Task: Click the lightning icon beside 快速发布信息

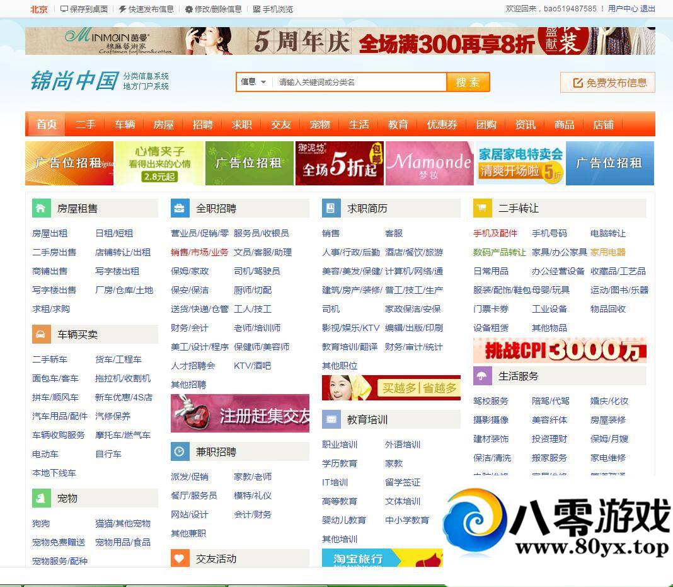Action: click(x=123, y=9)
